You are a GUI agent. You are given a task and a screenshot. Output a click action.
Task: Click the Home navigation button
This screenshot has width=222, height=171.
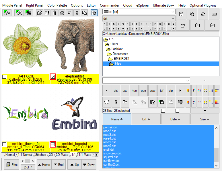click(44, 165)
